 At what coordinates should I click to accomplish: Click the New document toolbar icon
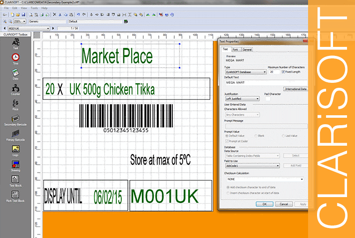pyautogui.click(x=12, y=14)
